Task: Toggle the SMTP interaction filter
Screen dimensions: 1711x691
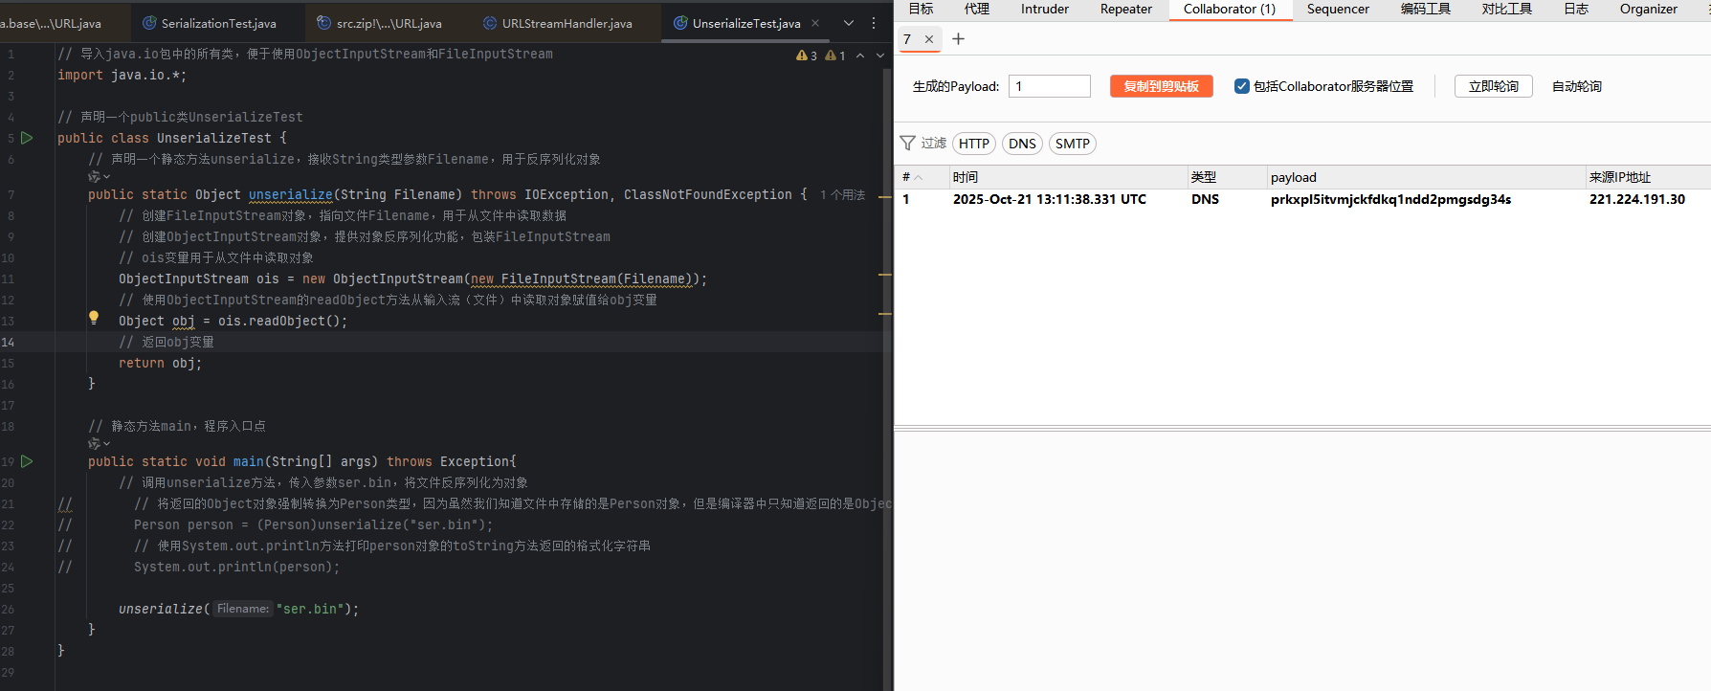Action: pyautogui.click(x=1072, y=144)
